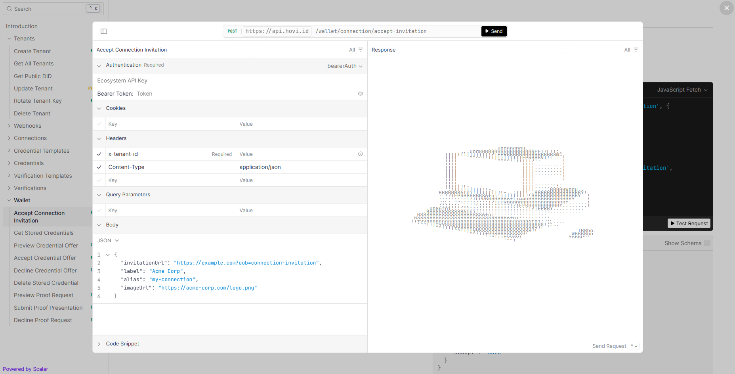
Task: Open the JSON body type dropdown
Action: (108, 240)
